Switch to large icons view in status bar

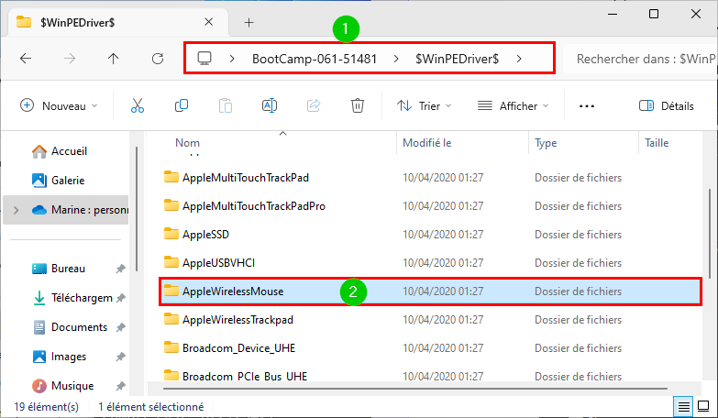click(703, 406)
